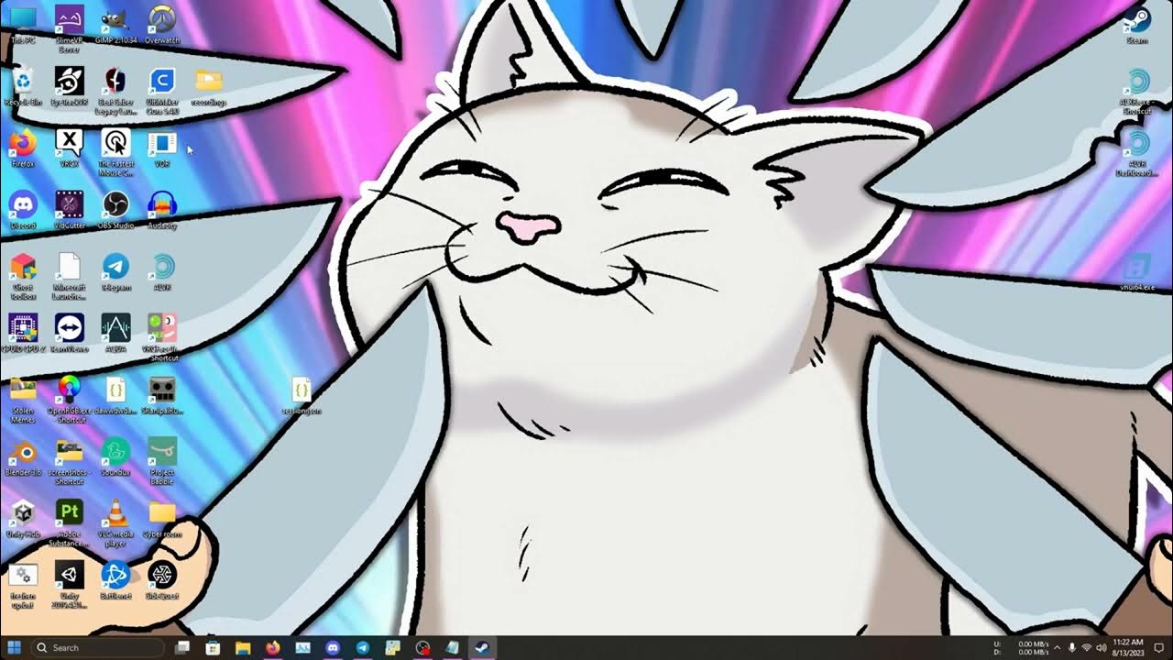This screenshot has width=1173, height=660.
Task: Select VLC media player icon
Action: pos(115,522)
